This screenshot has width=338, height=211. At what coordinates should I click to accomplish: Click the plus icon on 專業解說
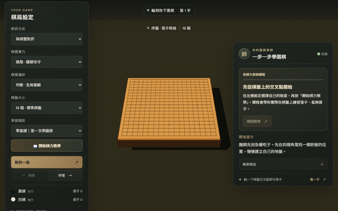322,164
